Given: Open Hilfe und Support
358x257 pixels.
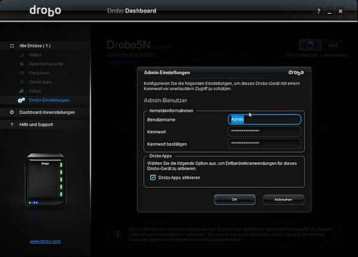Looking at the screenshot, I should point(36,125).
